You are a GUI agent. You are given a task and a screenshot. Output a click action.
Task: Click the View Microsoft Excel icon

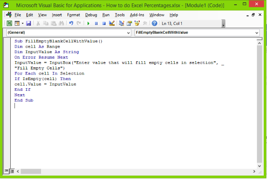click(x=9, y=23)
